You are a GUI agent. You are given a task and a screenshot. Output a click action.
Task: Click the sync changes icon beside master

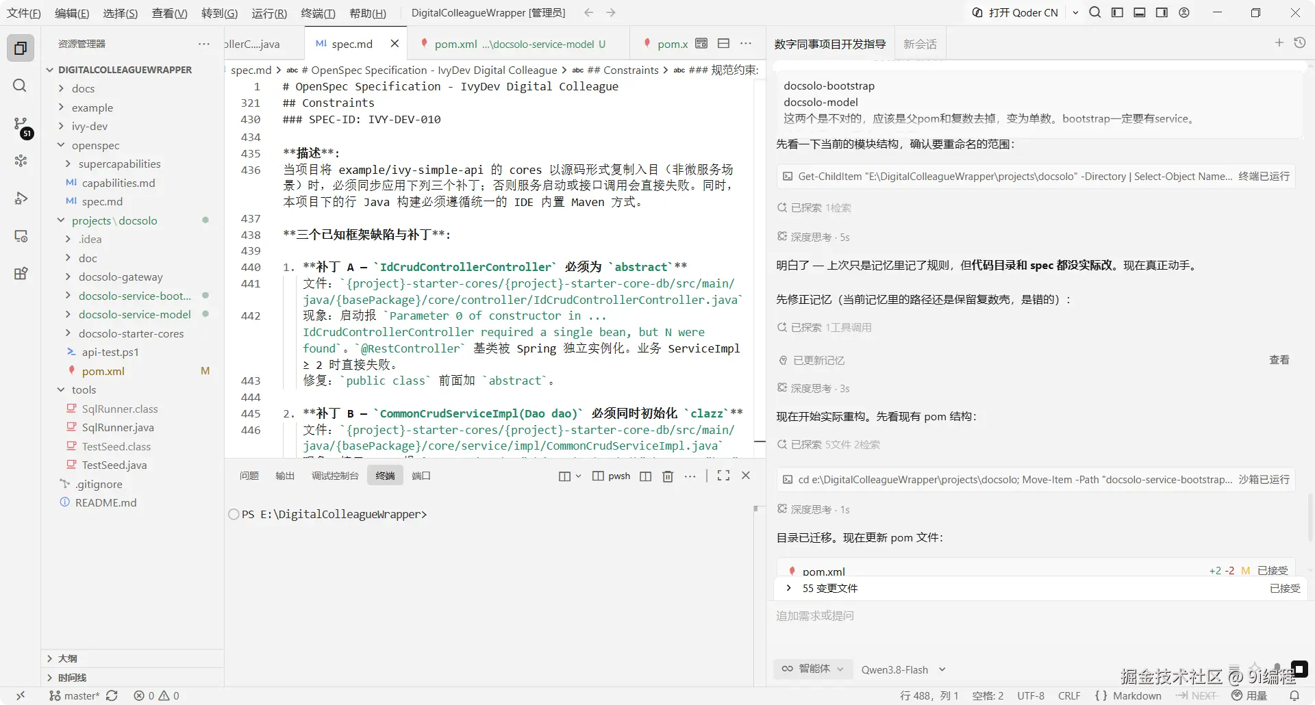(112, 695)
